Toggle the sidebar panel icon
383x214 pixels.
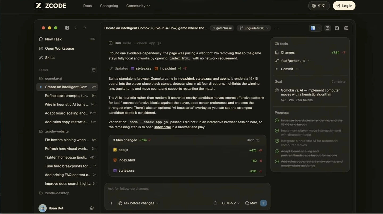(x=67, y=28)
